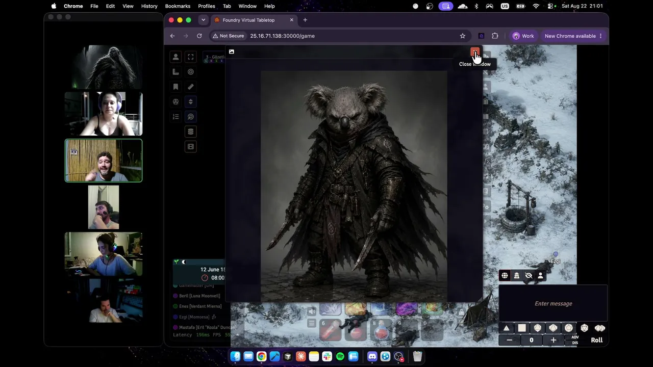The image size is (653, 367).
Task: Click the calendar date 12 June
Action: [213, 269]
